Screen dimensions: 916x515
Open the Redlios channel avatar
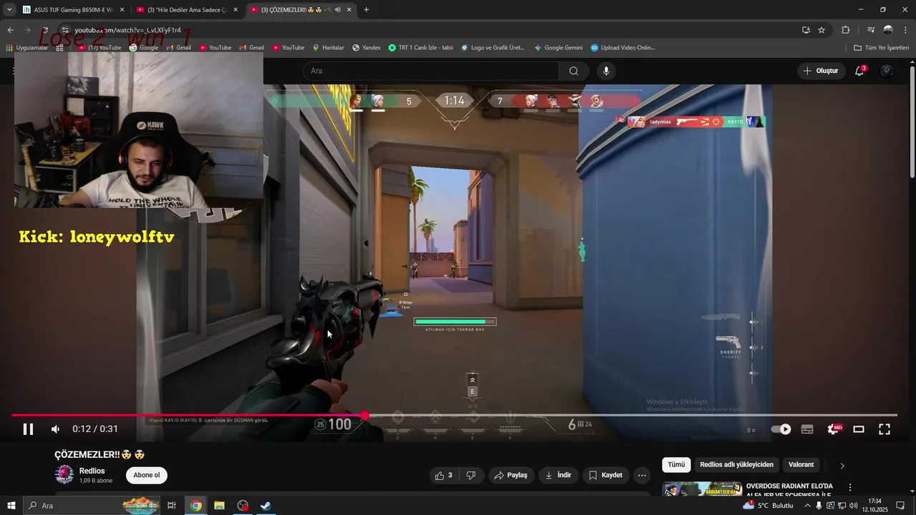64,474
